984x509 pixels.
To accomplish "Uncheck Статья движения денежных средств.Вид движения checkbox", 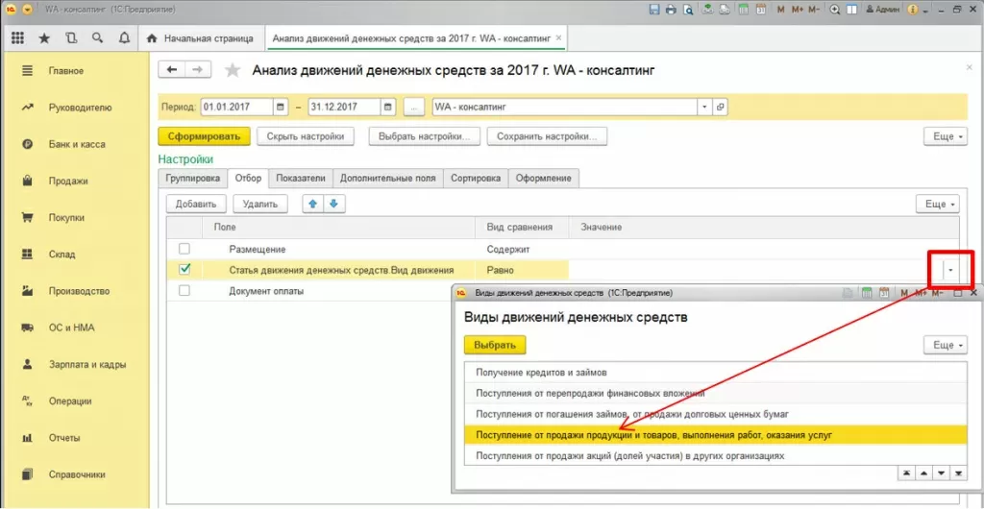I will coord(184,270).
